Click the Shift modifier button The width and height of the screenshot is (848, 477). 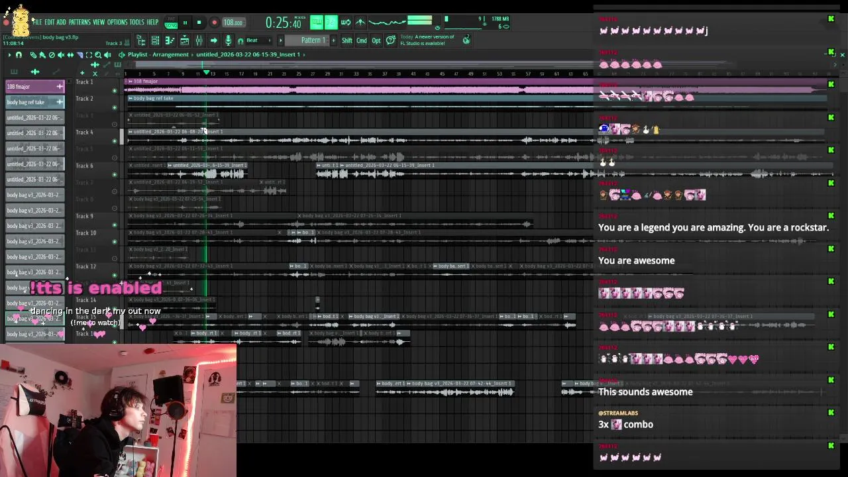click(x=347, y=41)
